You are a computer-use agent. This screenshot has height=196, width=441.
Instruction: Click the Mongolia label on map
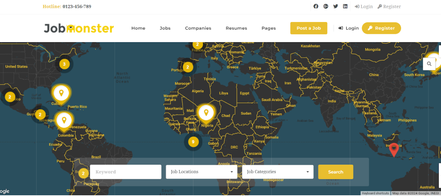pos(373,50)
